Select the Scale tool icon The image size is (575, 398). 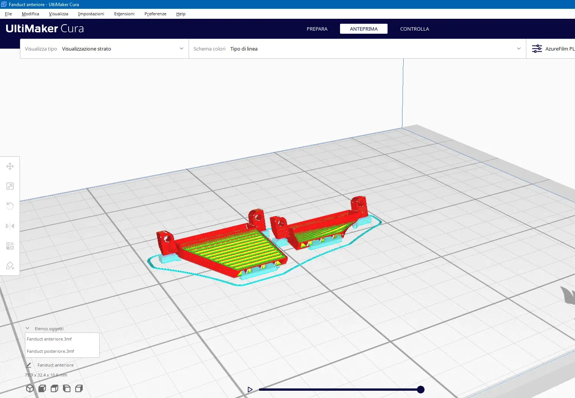pos(10,186)
